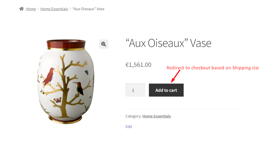Open the Home Essentials category link
Screen dimensions: 259x144
157,116
